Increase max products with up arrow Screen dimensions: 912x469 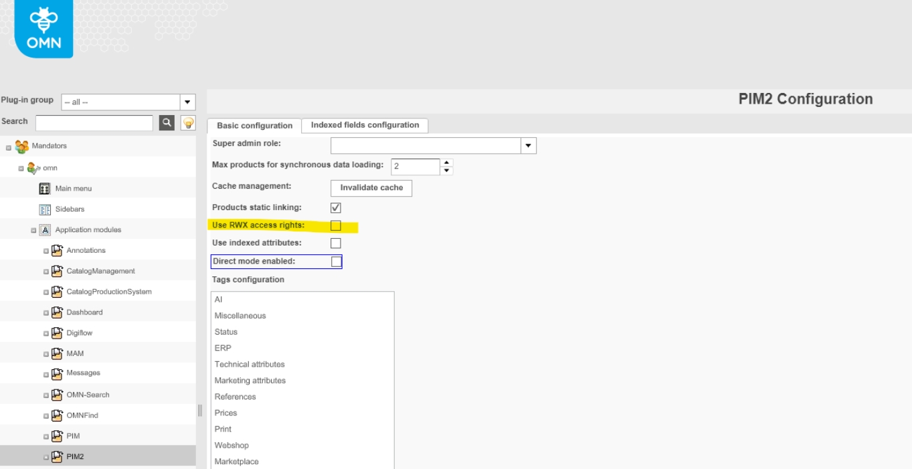pyautogui.click(x=447, y=162)
